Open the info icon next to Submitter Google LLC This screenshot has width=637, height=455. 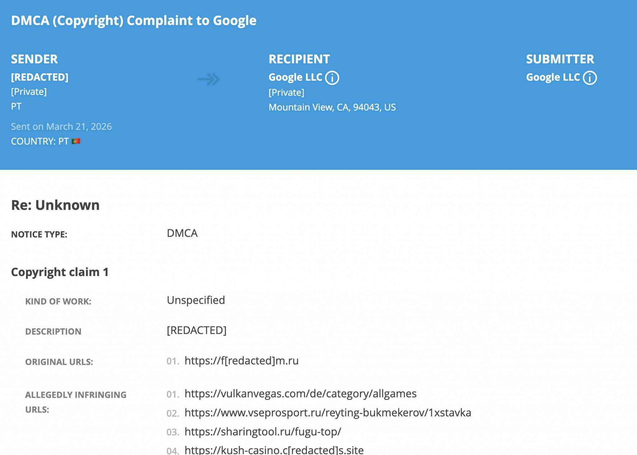click(590, 78)
